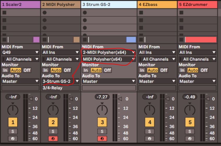221x146 pixels.
Task: Click first clip slot of EZdrummer track
Action: pyautogui.click(x=198, y=13)
